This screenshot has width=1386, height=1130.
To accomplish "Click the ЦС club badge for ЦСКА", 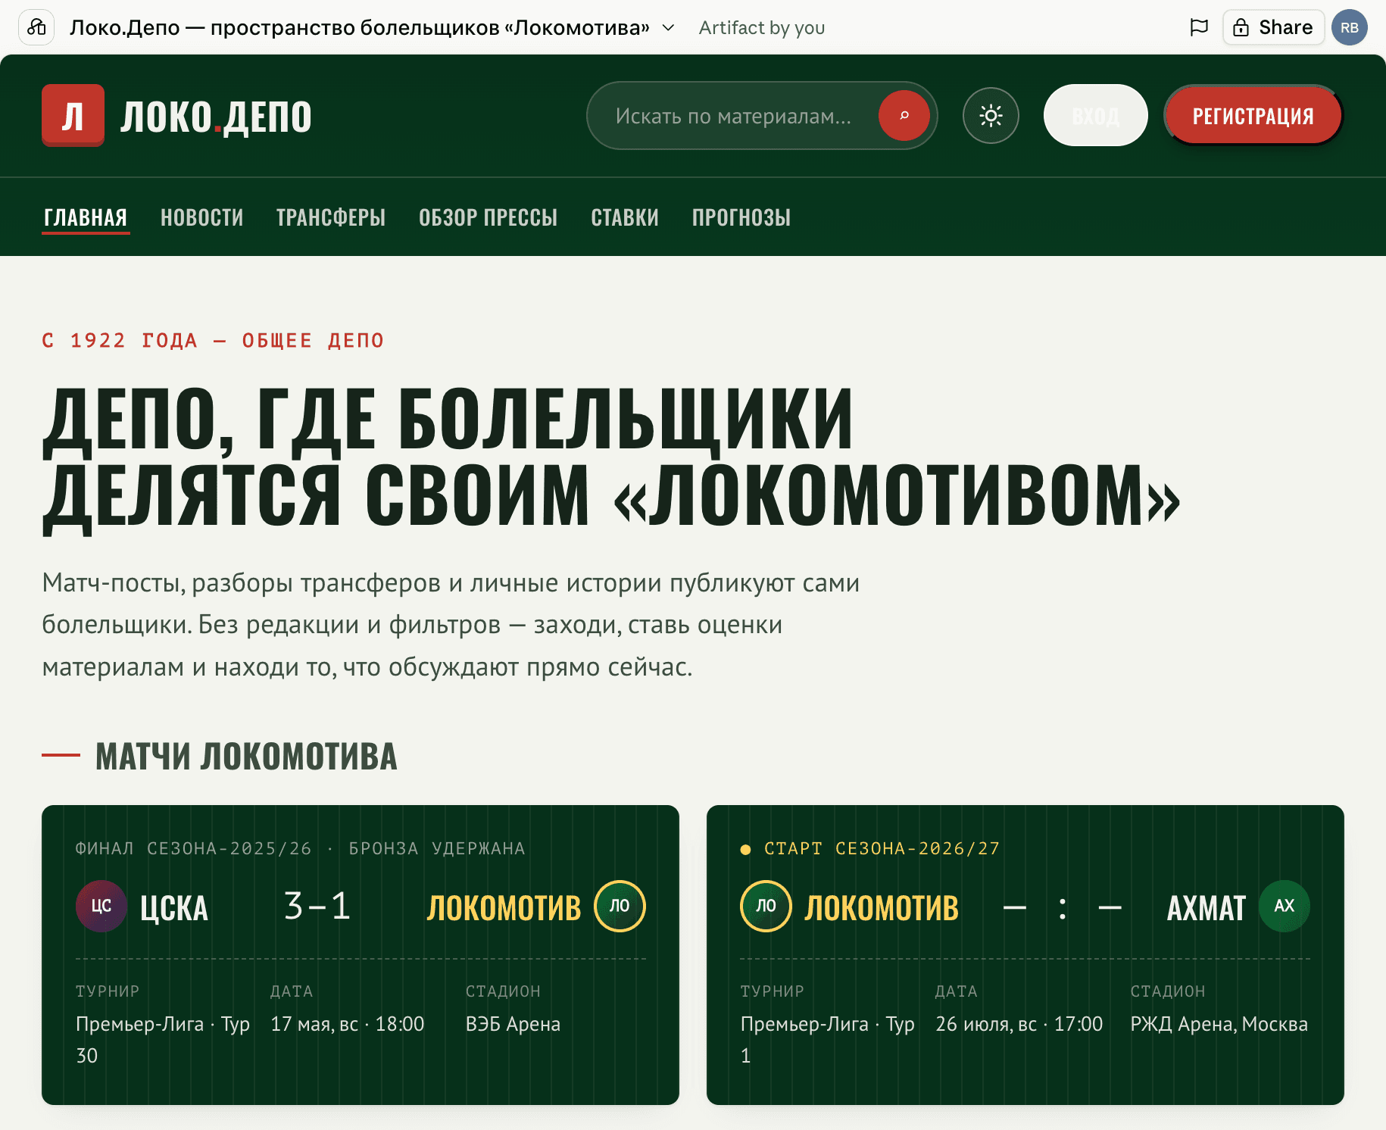I will point(101,906).
